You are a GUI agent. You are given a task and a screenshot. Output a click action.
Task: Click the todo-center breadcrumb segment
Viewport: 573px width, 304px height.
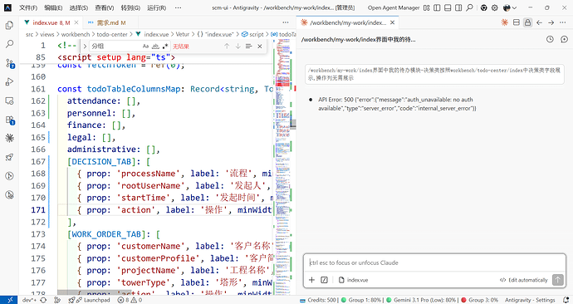pos(112,34)
